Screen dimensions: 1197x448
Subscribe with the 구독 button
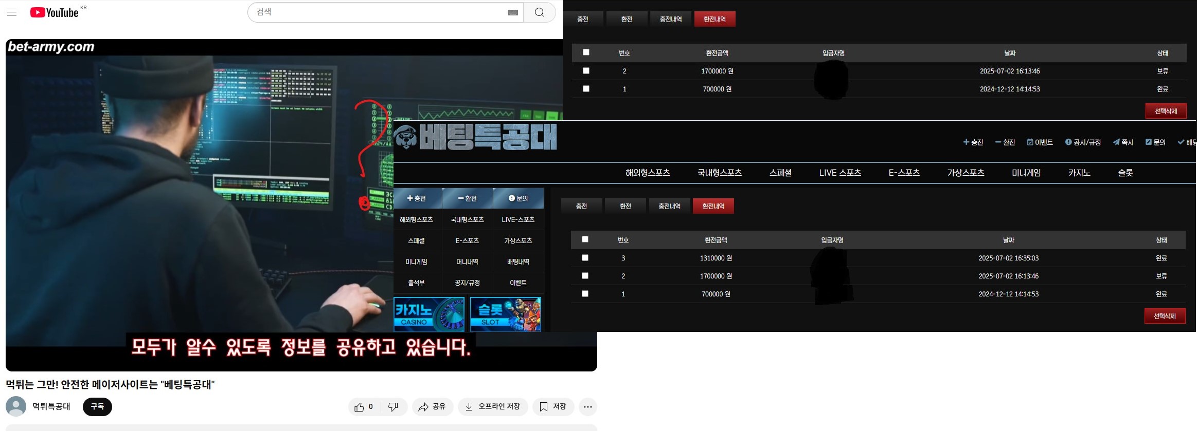click(x=97, y=406)
